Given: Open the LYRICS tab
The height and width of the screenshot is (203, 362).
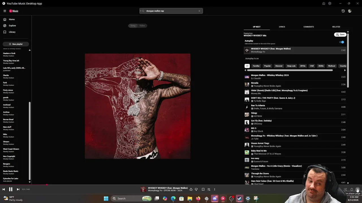Looking at the screenshot, I should 282,27.
